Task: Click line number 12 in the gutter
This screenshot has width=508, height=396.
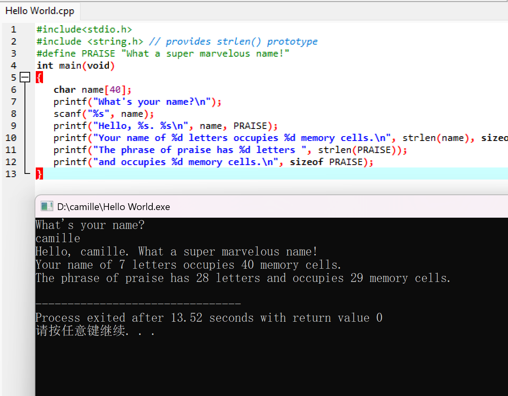Action: (x=11, y=162)
